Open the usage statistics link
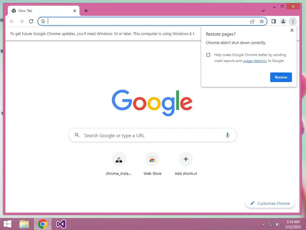 click(x=255, y=61)
